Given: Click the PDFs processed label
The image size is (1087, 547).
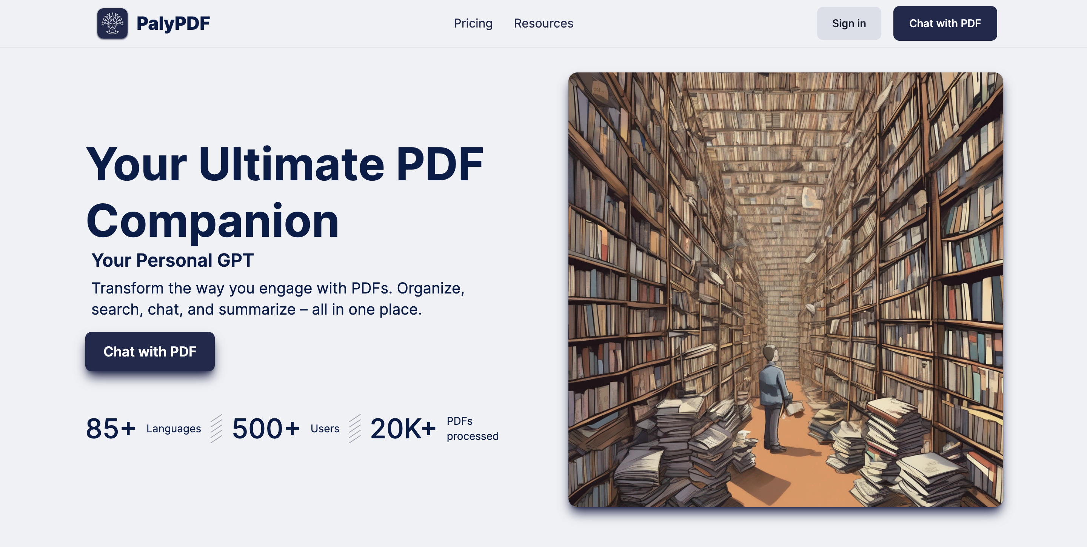Looking at the screenshot, I should click(472, 429).
